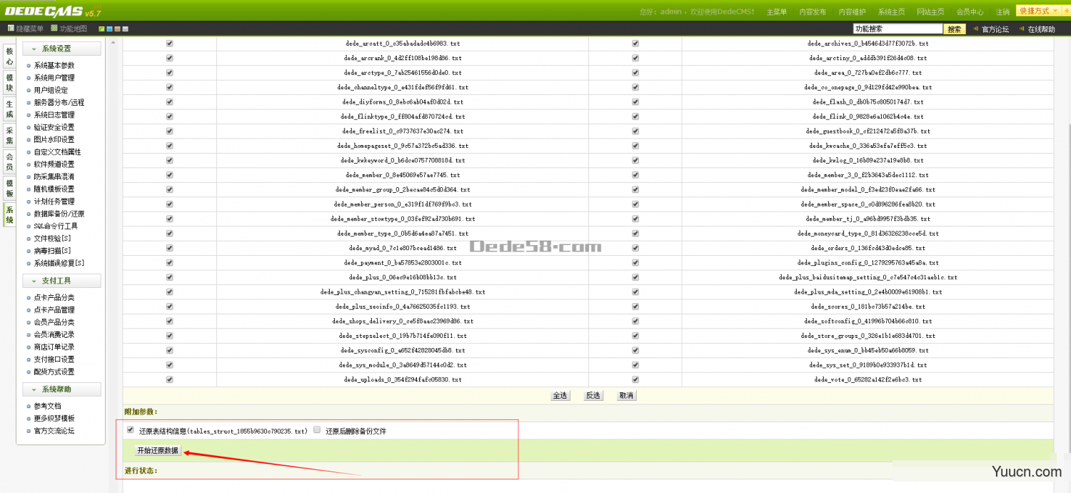Open 病毒扫描[S] in the sidebar

(x=52, y=251)
